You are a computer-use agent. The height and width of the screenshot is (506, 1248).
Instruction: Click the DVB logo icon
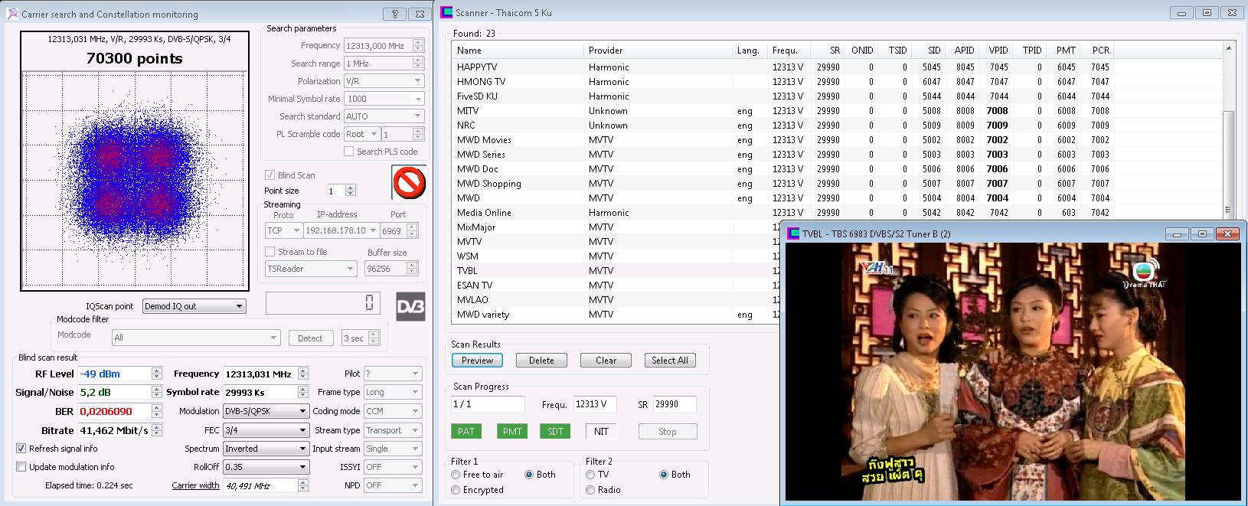[x=410, y=305]
